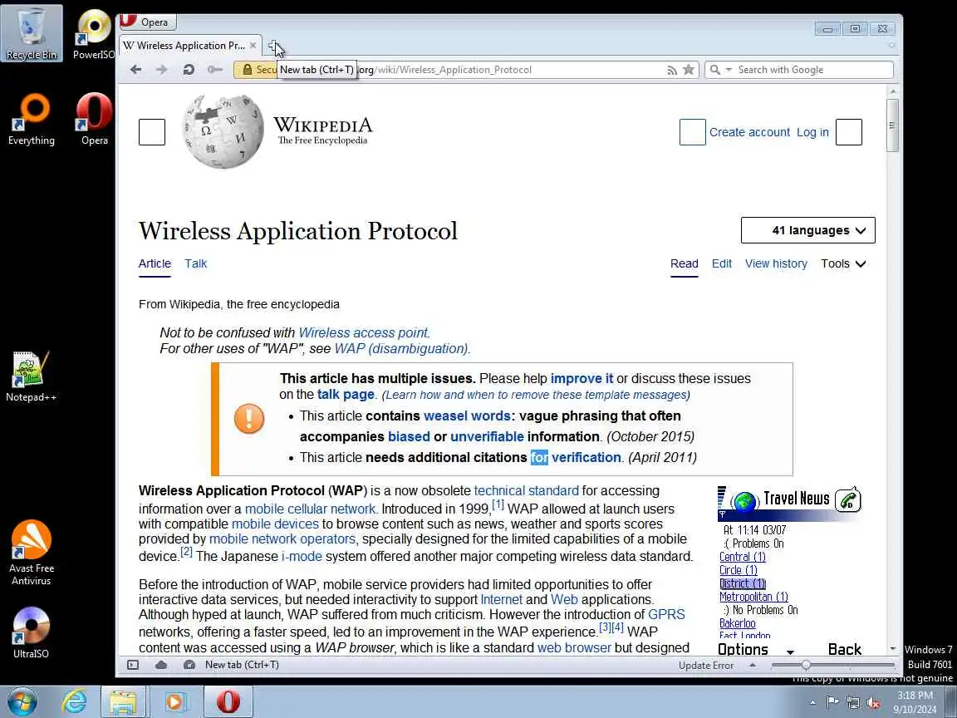Click the orange exclamation issue icon
Viewport: 957px width, 718px height.
[249, 419]
